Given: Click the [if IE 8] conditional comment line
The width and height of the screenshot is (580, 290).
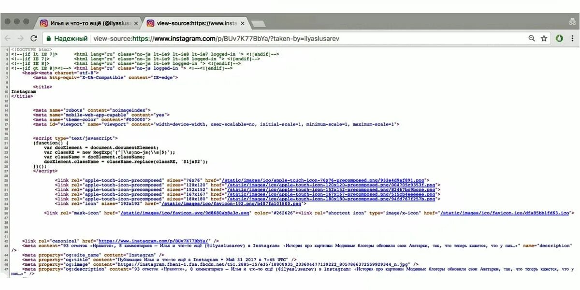Looking at the screenshot, I should [126, 63].
